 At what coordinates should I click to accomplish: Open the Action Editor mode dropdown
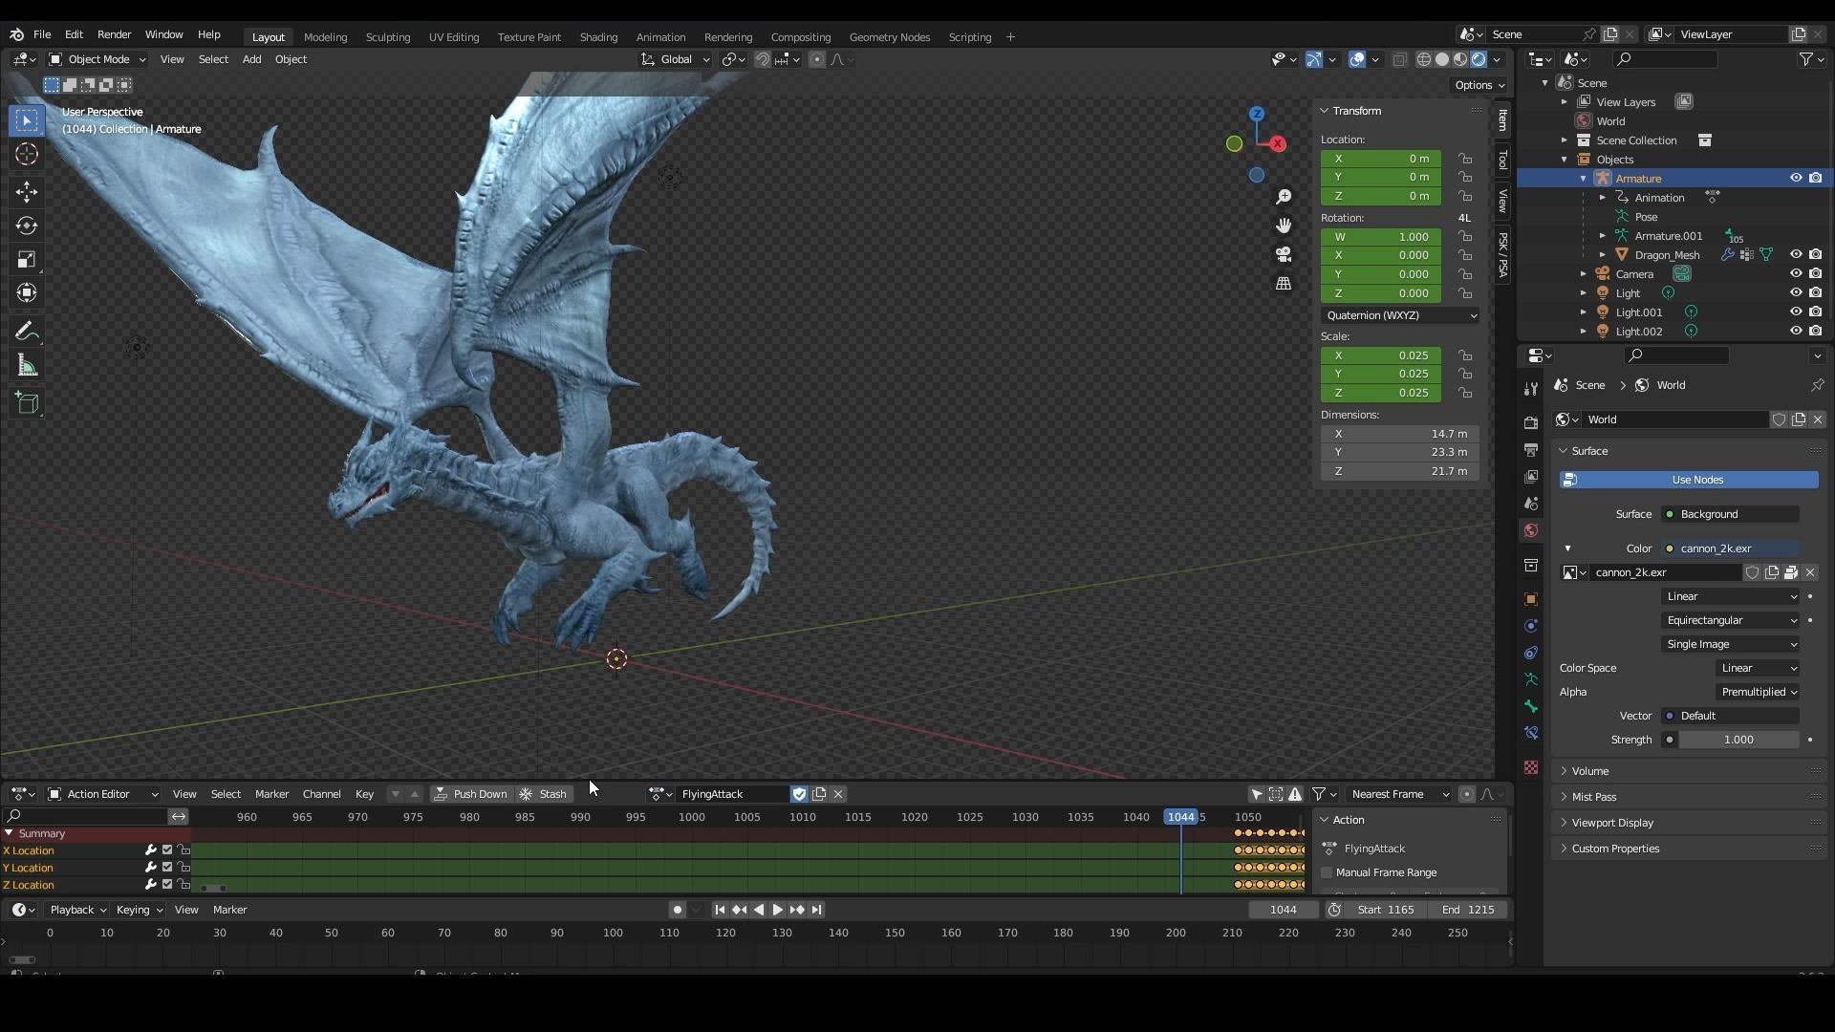tap(103, 794)
